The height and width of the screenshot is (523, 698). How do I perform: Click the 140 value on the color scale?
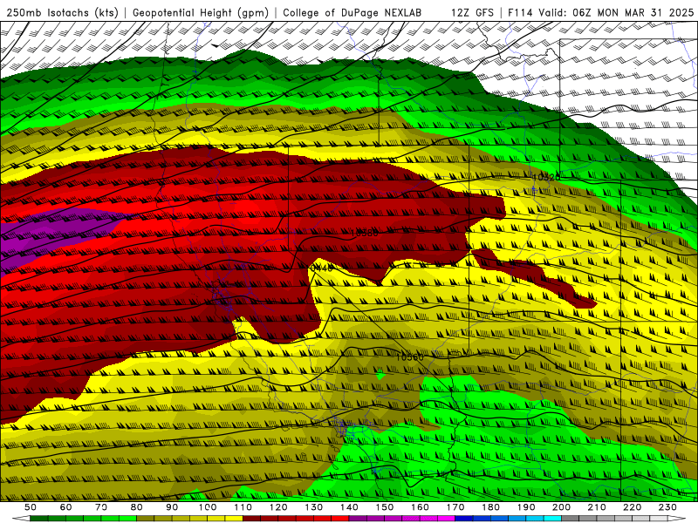point(350,507)
